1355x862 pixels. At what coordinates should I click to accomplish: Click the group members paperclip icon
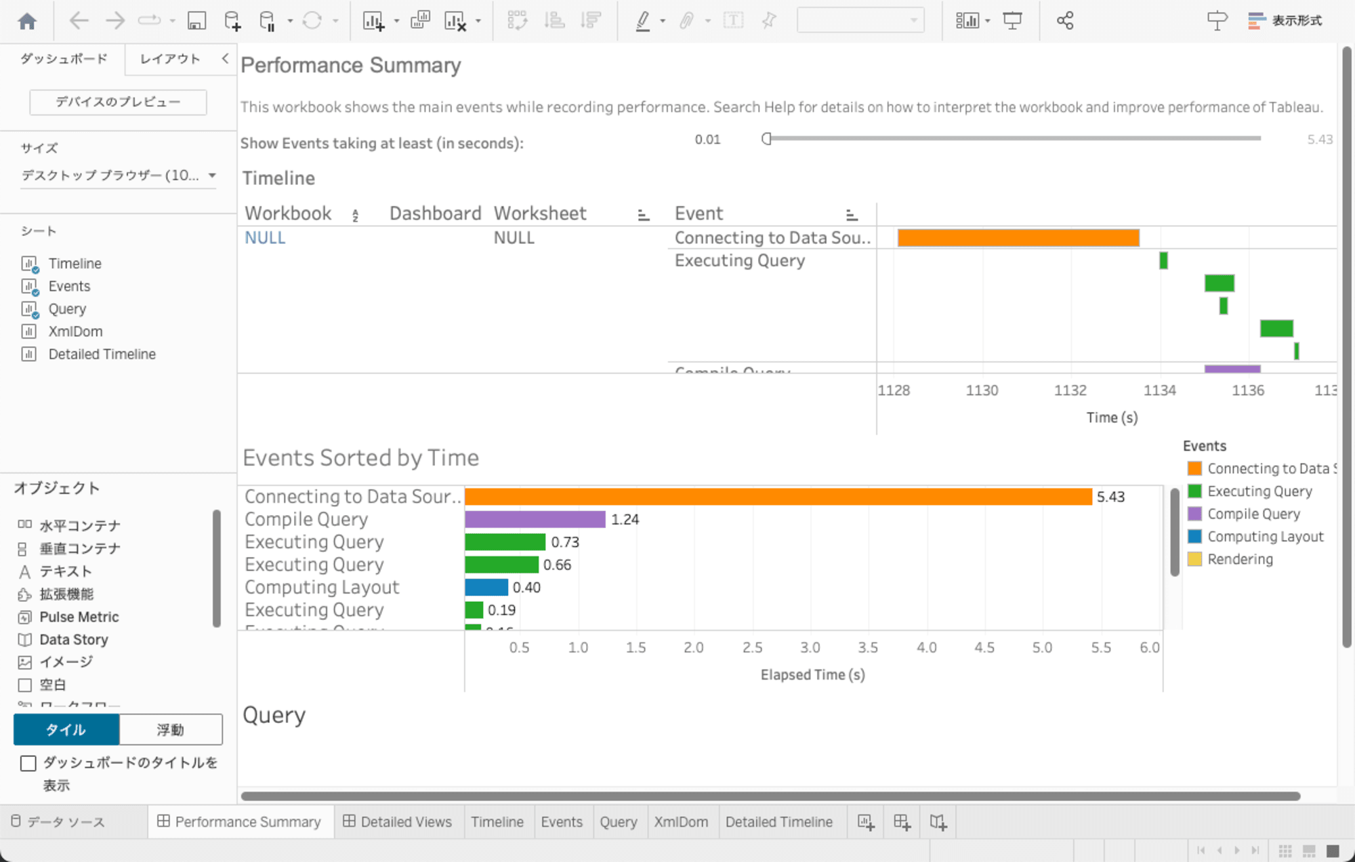point(687,21)
